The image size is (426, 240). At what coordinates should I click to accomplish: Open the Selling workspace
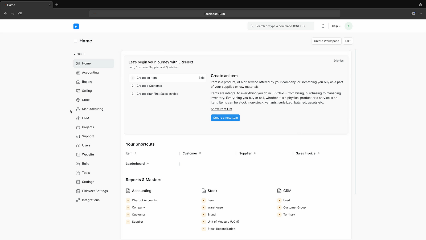click(87, 91)
